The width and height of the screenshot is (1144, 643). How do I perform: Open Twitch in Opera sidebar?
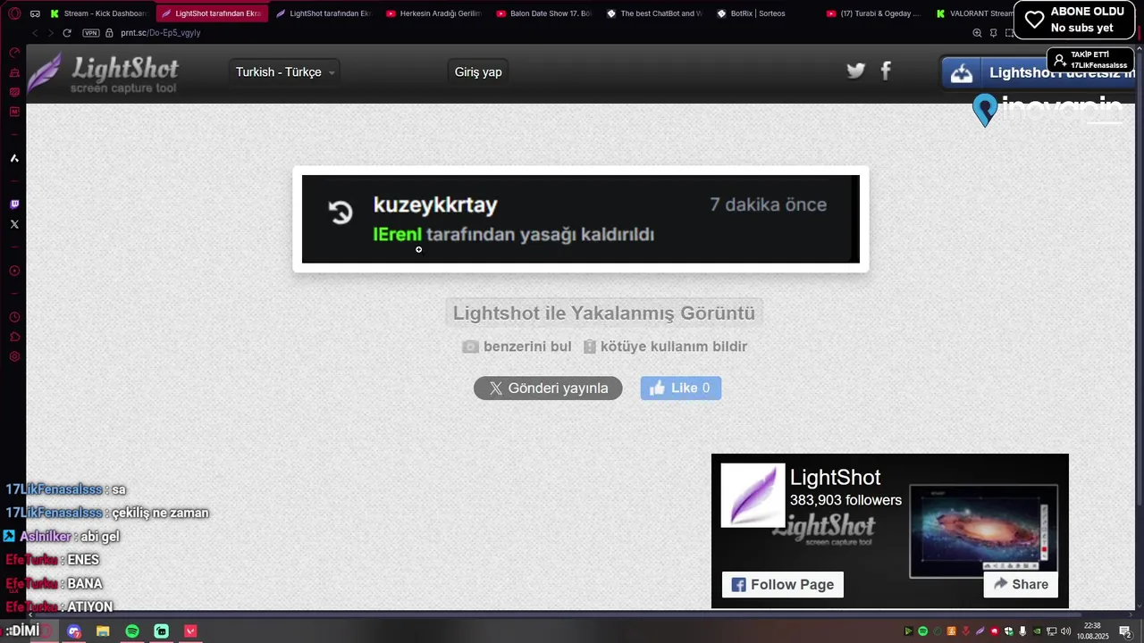point(14,205)
